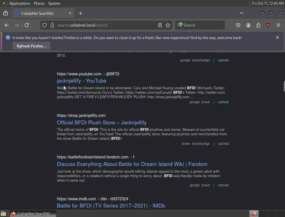Screen dimensions: 285x217
Task: Go forward using the browser forward arrow
Action: 16,25
